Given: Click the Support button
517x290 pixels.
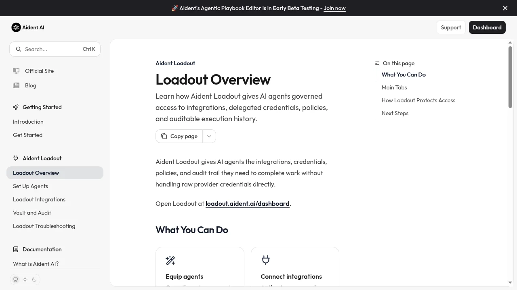Looking at the screenshot, I should pyautogui.click(x=451, y=27).
